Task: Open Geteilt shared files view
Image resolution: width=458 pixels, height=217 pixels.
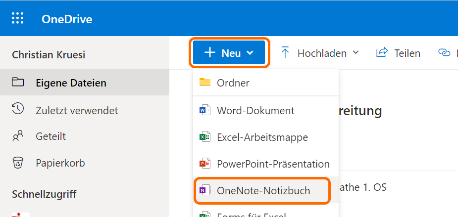Action: pos(51,136)
